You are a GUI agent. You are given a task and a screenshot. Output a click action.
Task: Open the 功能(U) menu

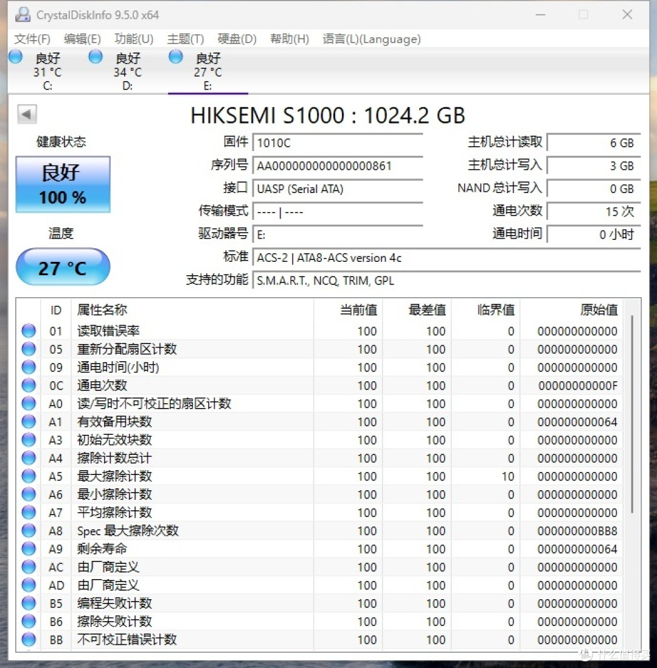pyautogui.click(x=134, y=39)
